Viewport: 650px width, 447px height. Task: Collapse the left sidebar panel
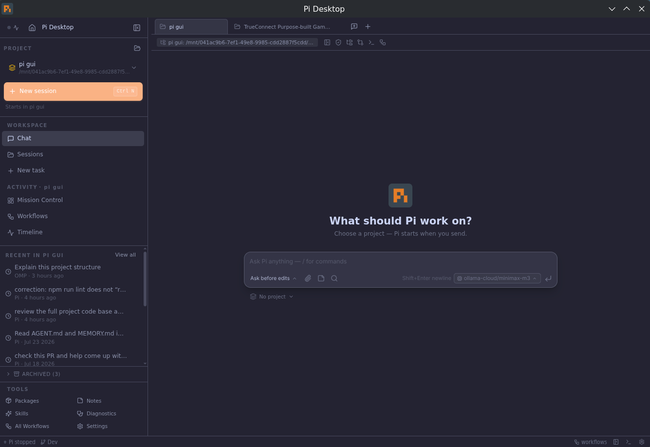(x=137, y=28)
